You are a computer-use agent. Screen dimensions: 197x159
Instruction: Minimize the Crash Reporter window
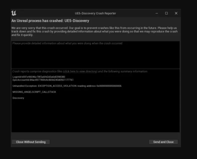click(x=157, y=13)
